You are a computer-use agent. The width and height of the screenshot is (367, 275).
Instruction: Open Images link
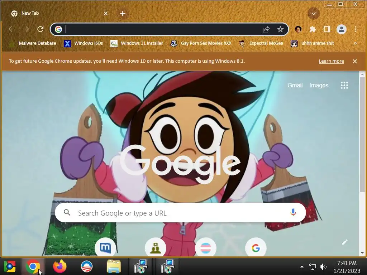(x=319, y=85)
